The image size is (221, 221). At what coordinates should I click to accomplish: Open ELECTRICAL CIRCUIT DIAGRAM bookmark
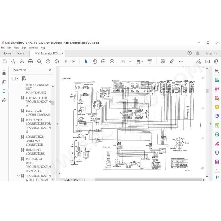[38, 113]
